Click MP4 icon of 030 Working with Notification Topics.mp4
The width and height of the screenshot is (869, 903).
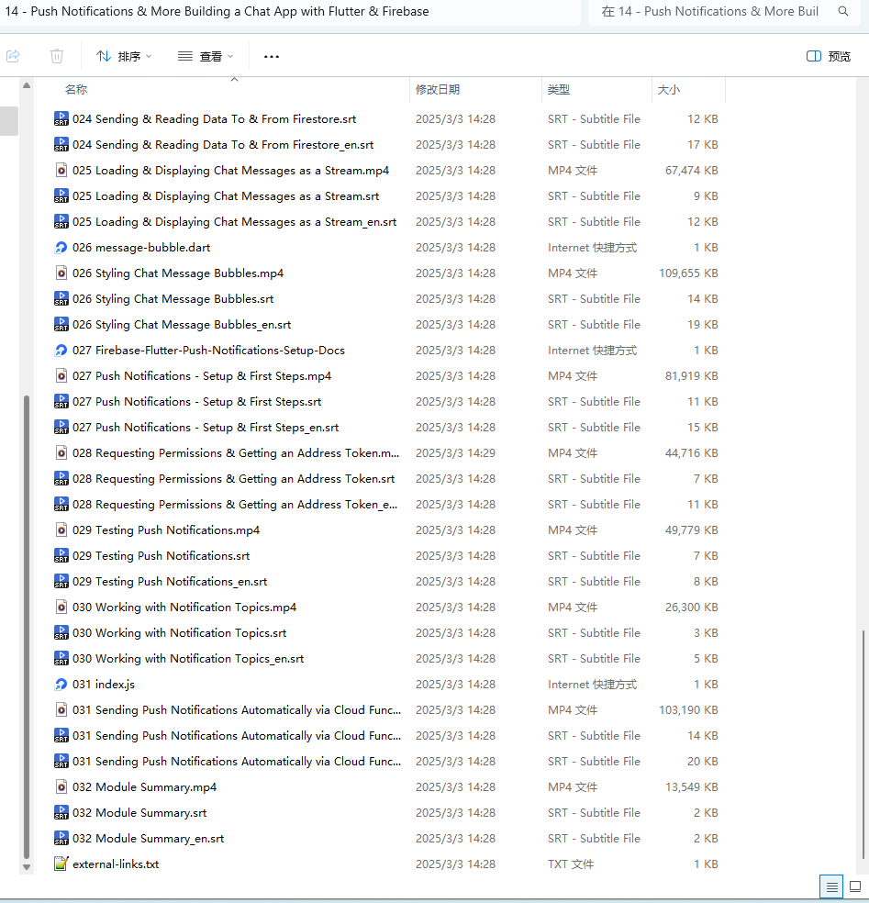tap(61, 608)
